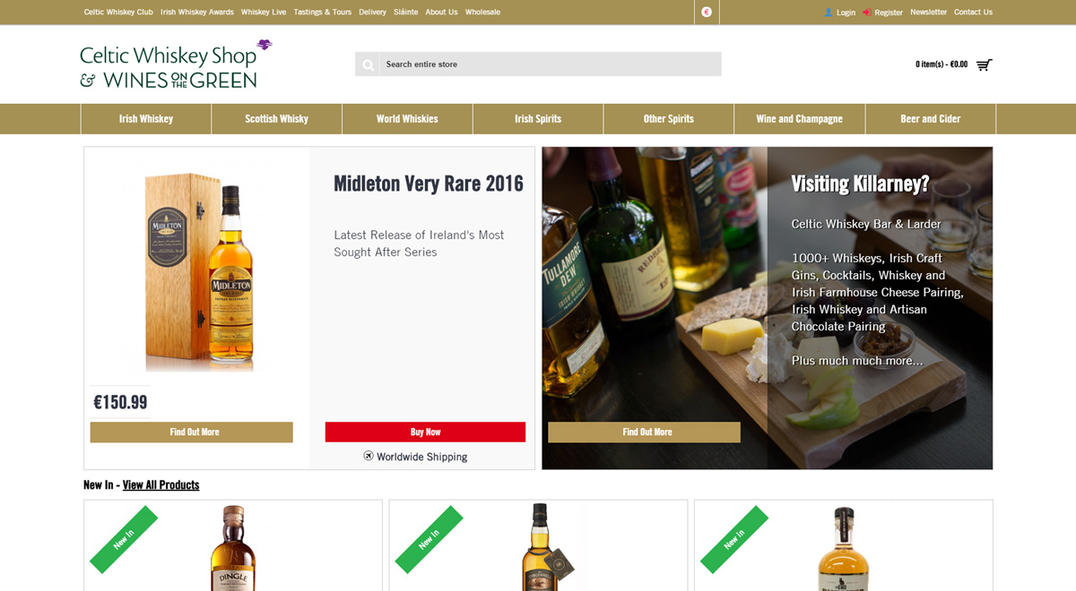Click the euro currency selector icon
1076x591 pixels.
[x=707, y=12]
